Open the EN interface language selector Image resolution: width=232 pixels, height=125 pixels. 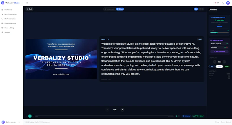pos(217,3)
